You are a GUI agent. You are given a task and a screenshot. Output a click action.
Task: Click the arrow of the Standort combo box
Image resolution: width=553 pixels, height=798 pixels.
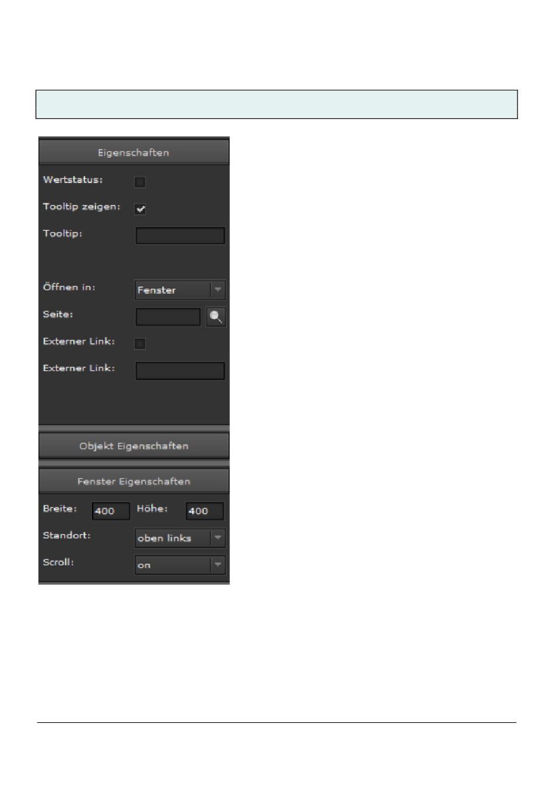click(x=218, y=538)
